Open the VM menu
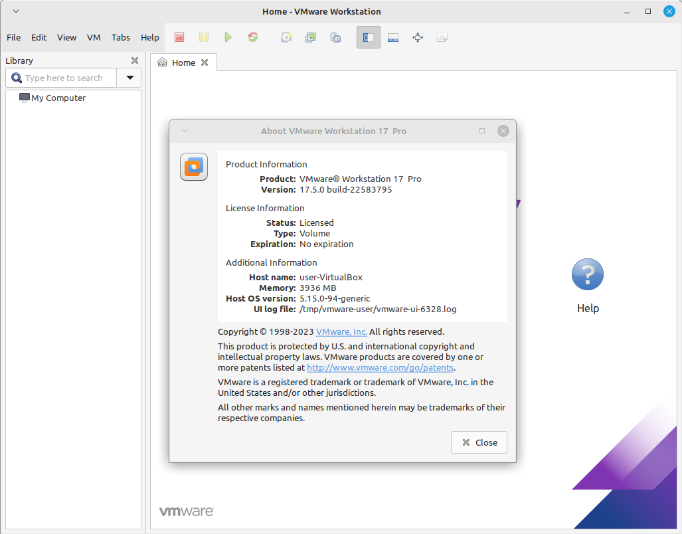The image size is (682, 534). tap(94, 37)
